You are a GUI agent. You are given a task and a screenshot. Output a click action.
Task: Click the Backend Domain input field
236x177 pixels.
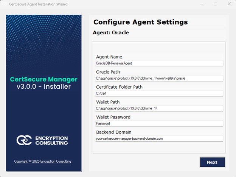tap(159, 139)
